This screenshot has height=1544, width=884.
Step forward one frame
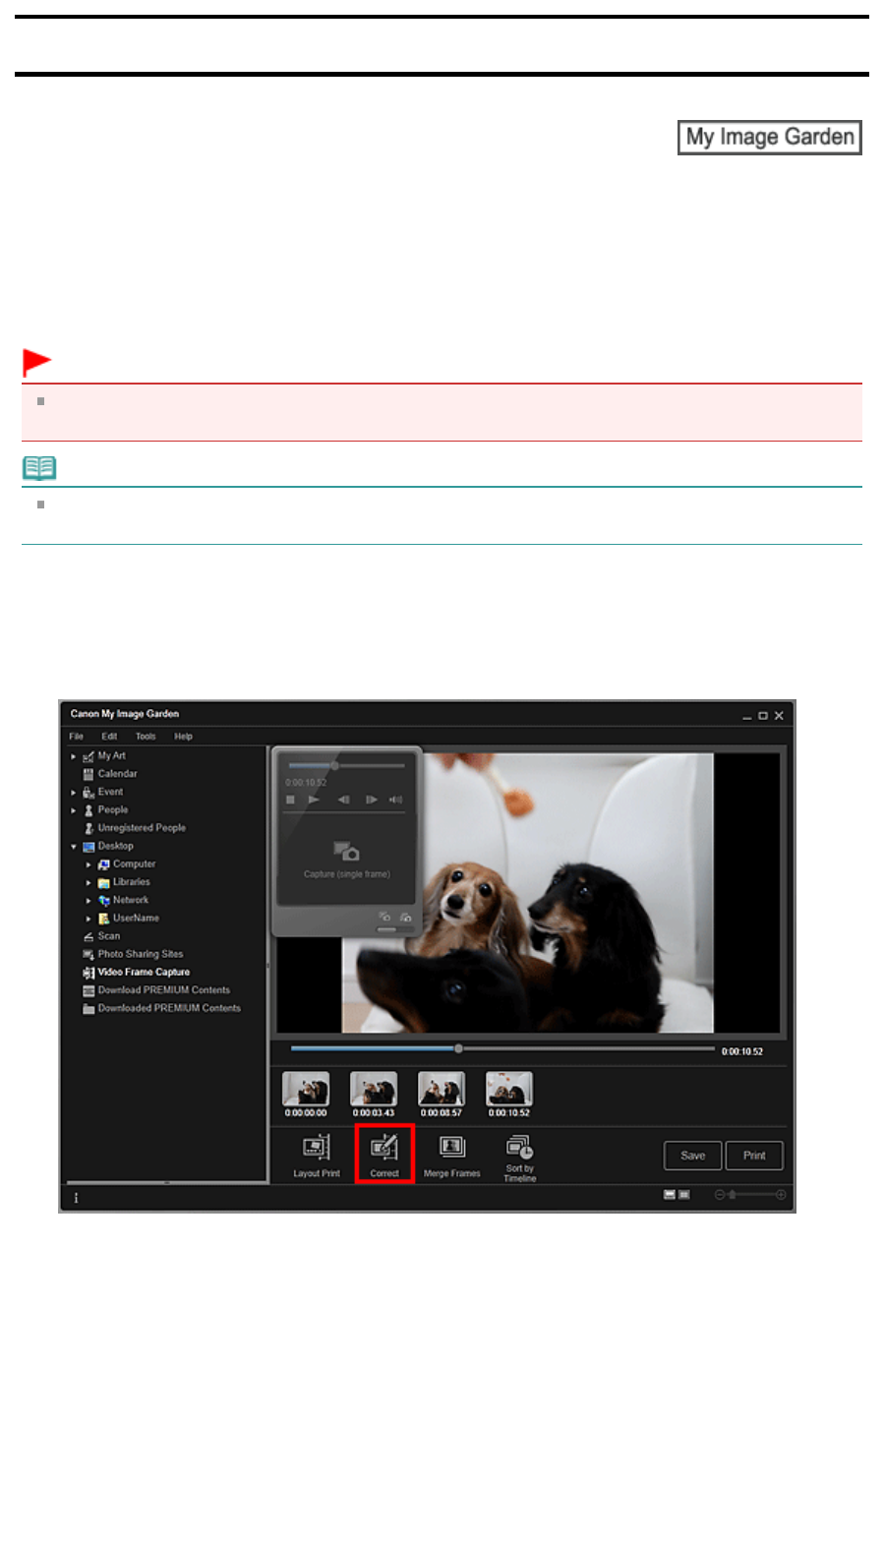371,800
